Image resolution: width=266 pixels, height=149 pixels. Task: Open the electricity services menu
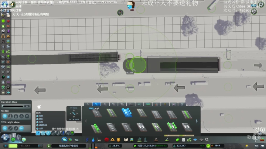click(x=87, y=140)
